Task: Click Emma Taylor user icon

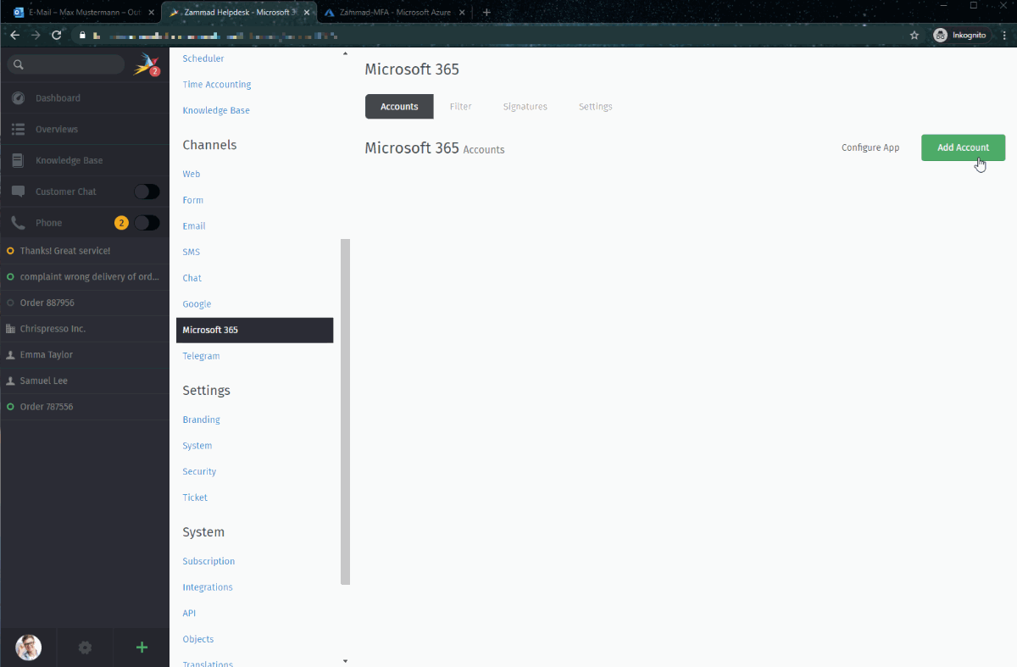Action: 10,355
